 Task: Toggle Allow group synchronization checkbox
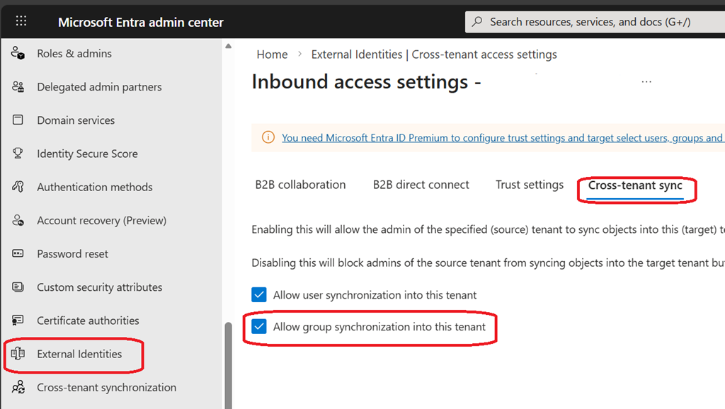point(259,326)
